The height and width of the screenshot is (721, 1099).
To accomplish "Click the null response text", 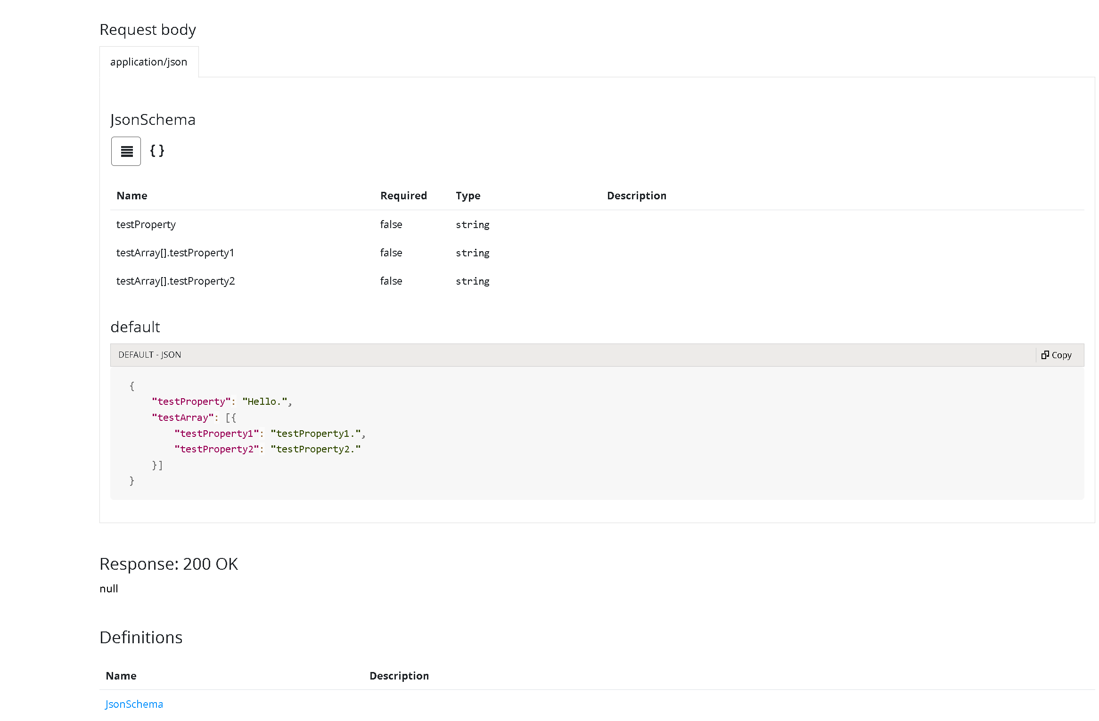I will click(x=109, y=589).
